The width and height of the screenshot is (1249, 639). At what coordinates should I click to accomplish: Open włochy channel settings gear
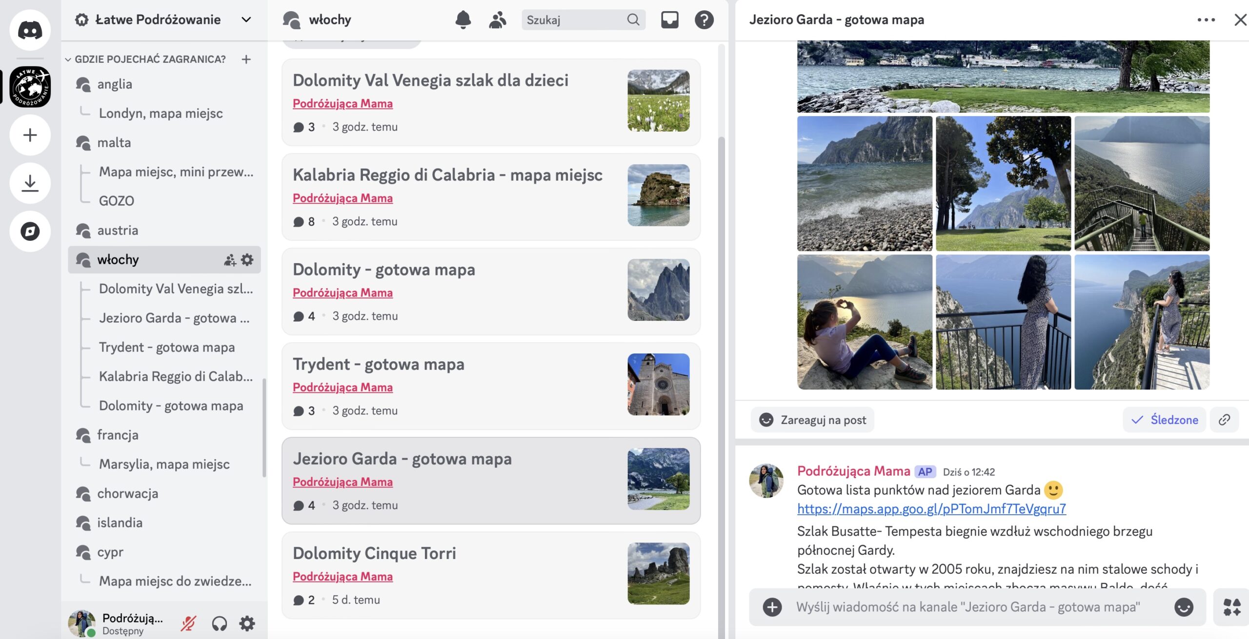[x=247, y=260]
